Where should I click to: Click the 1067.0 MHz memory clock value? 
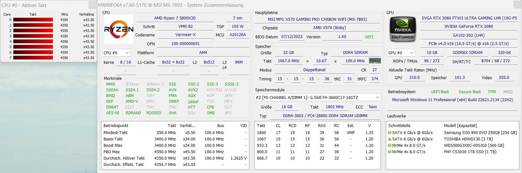tap(288, 61)
